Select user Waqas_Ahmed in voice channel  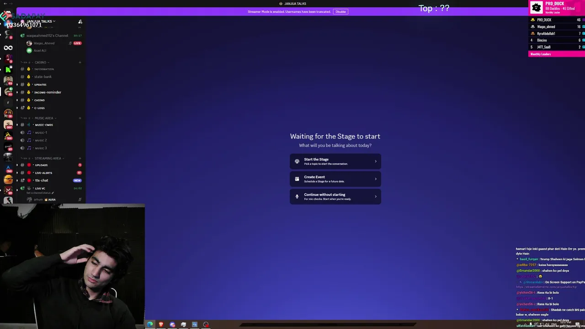tap(44, 43)
